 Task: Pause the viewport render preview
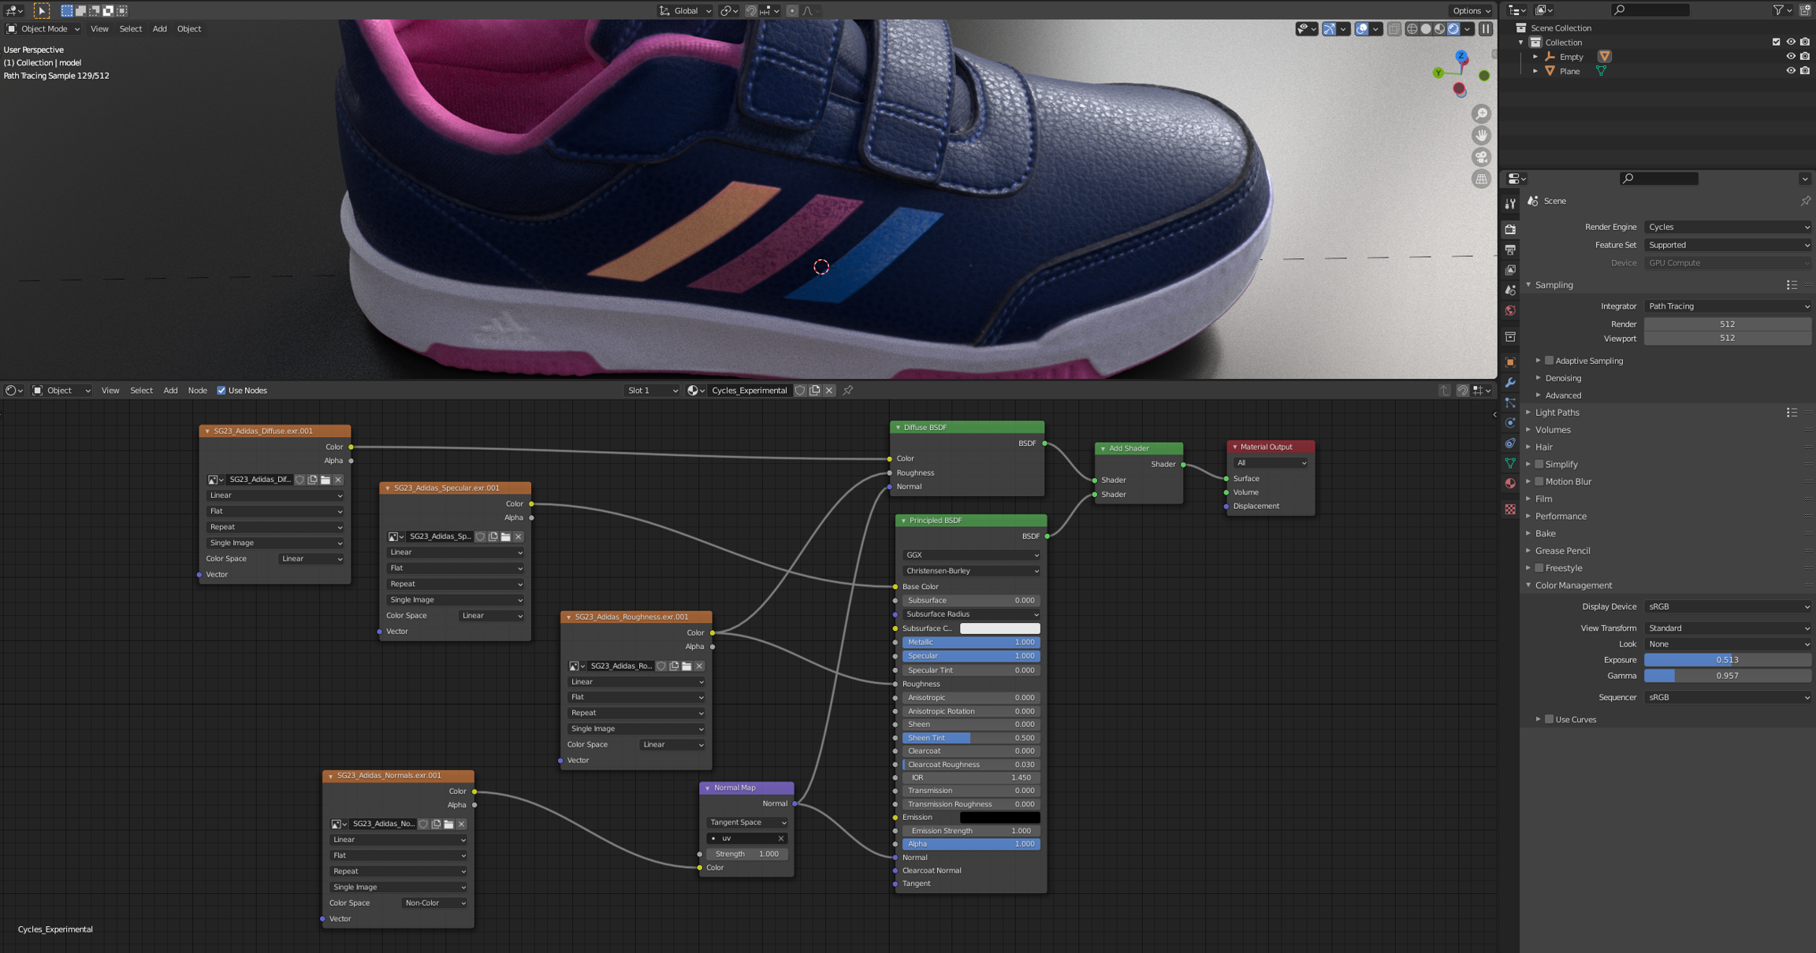click(1486, 29)
